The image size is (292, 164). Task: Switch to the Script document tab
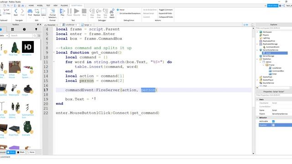click(87, 25)
